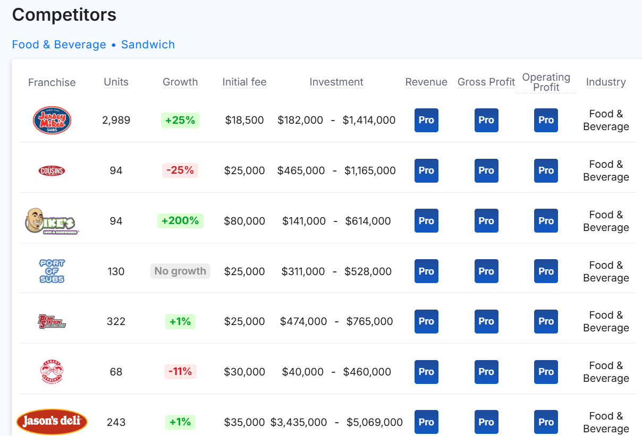Click the $80,000 initial fee value

coord(244,221)
